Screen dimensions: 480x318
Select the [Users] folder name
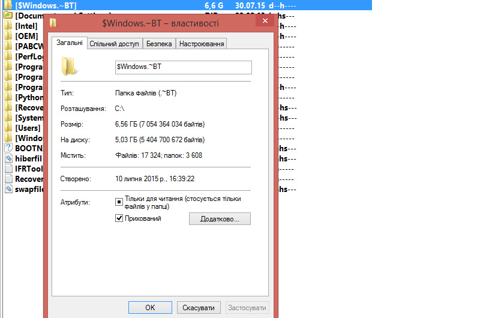pos(28,128)
